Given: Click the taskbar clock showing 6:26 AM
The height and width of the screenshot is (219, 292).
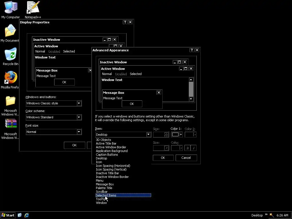Looking at the screenshot, I should (x=282, y=215).
